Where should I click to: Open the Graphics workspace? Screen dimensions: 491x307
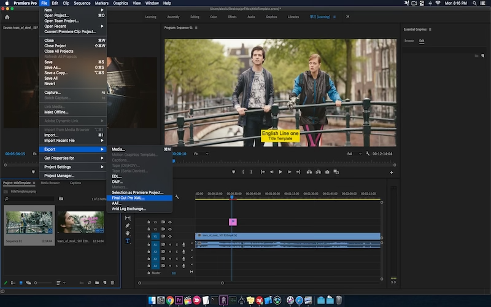(271, 17)
